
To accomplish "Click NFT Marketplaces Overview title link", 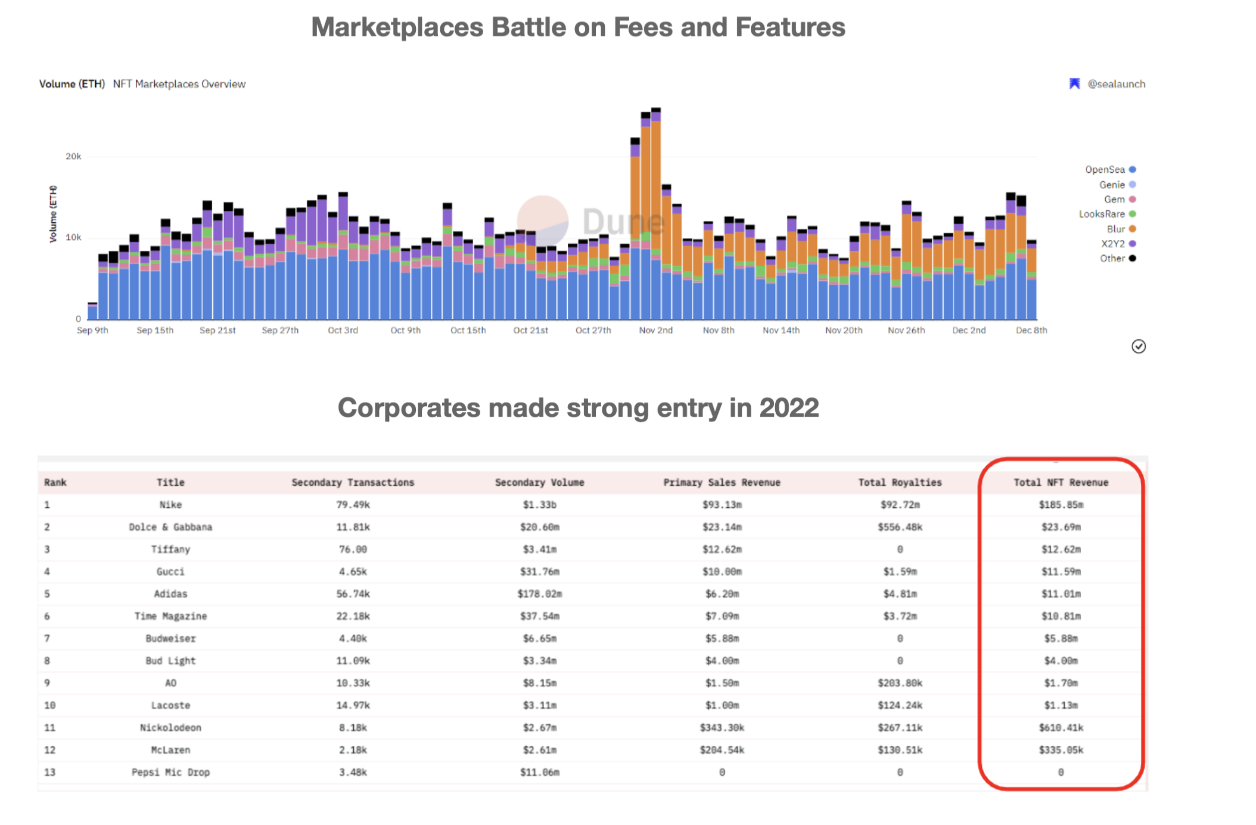I will point(179,84).
